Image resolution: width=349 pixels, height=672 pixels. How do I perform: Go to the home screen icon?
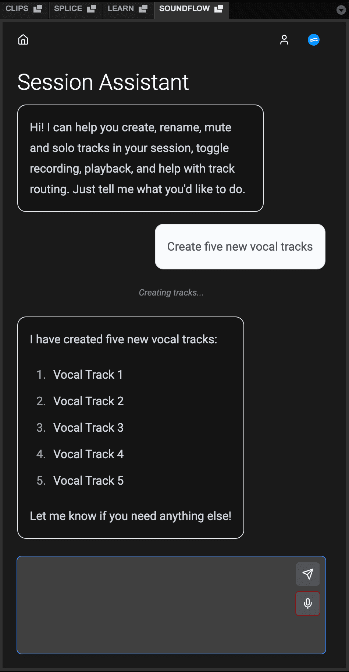tap(23, 40)
